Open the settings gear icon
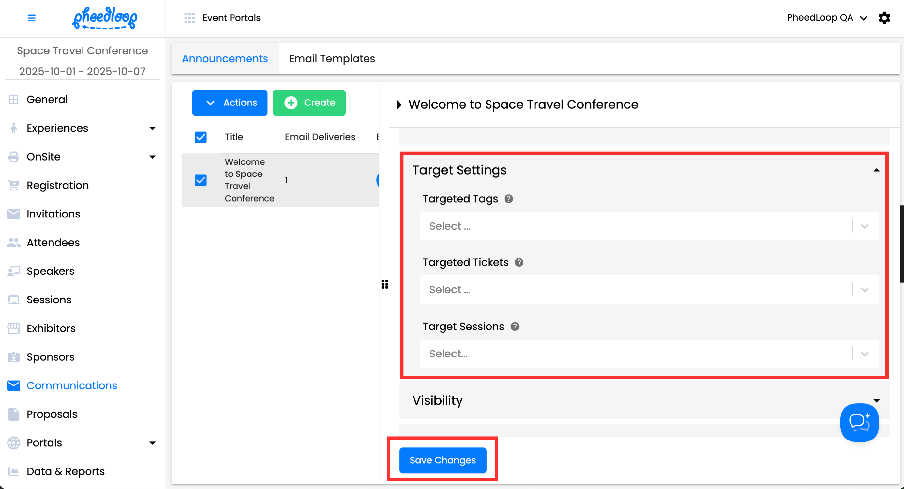Viewport: 904px width, 489px height. click(x=884, y=18)
